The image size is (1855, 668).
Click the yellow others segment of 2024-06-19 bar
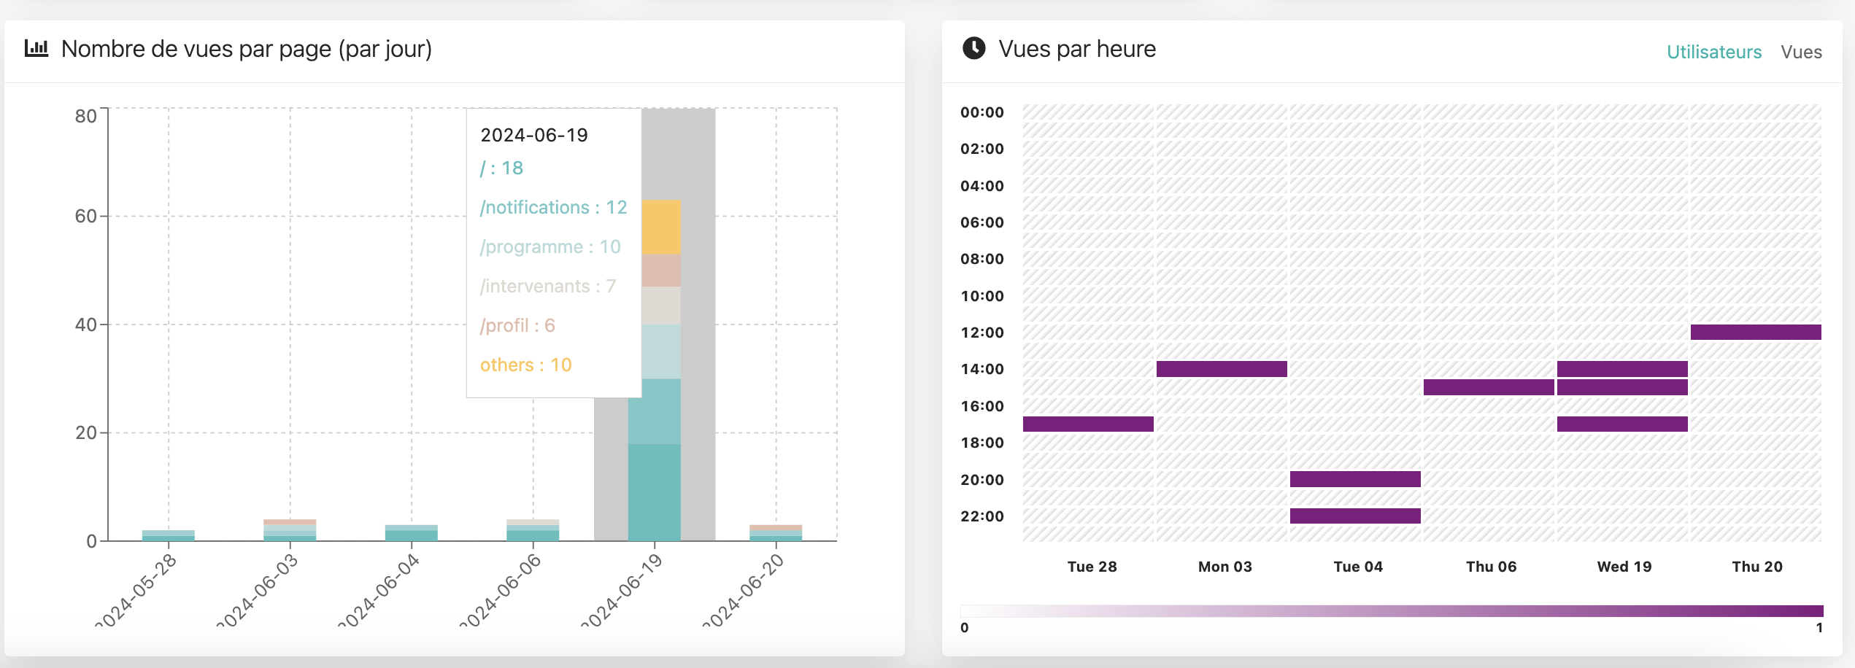(x=661, y=227)
